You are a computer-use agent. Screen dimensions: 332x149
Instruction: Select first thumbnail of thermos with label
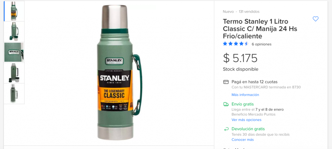click(14, 11)
